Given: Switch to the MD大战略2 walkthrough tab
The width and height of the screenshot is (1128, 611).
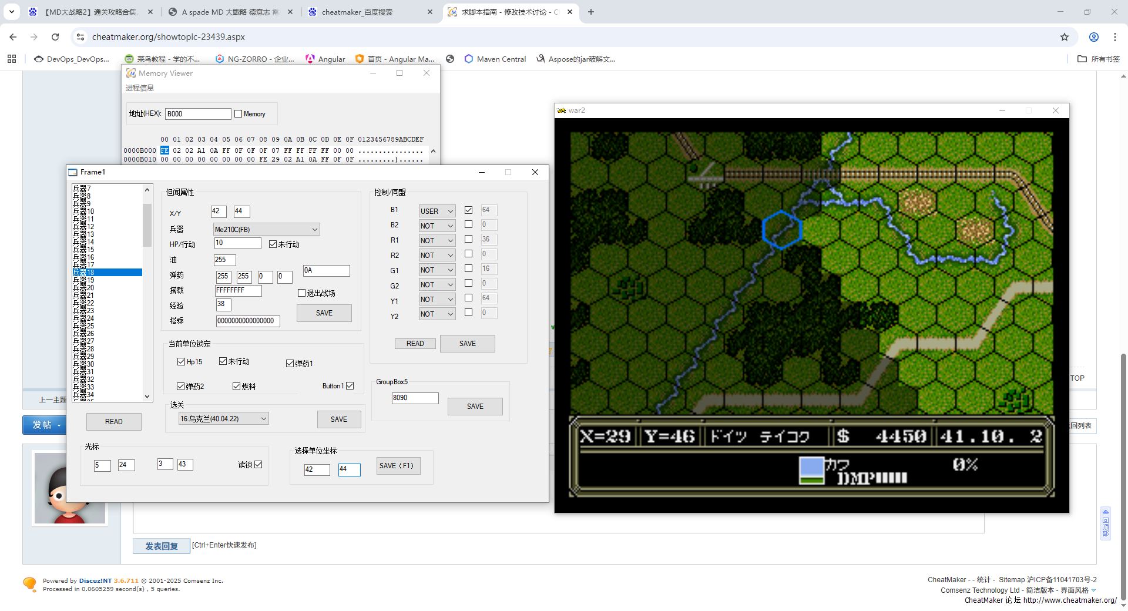Looking at the screenshot, I should [91, 12].
